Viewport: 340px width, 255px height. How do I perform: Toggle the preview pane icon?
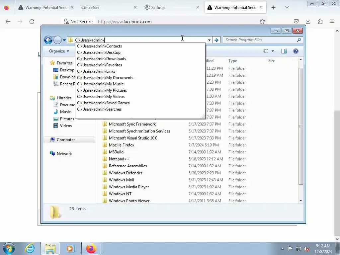[284, 51]
